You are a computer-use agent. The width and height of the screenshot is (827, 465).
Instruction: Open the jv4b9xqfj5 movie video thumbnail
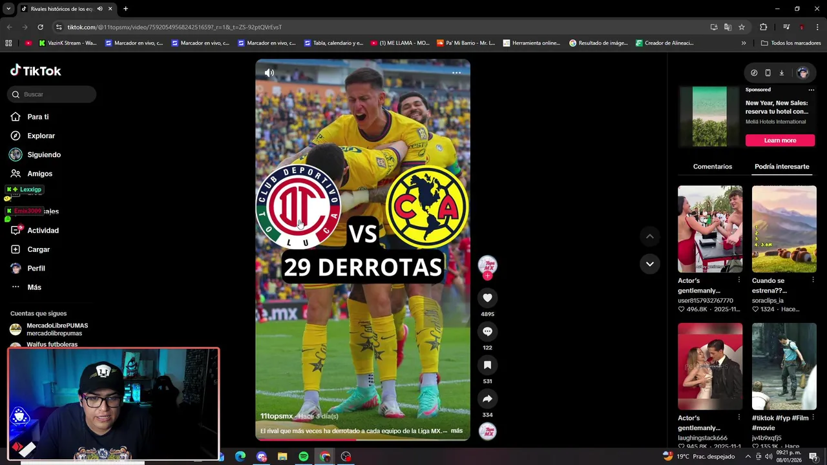coord(784,366)
